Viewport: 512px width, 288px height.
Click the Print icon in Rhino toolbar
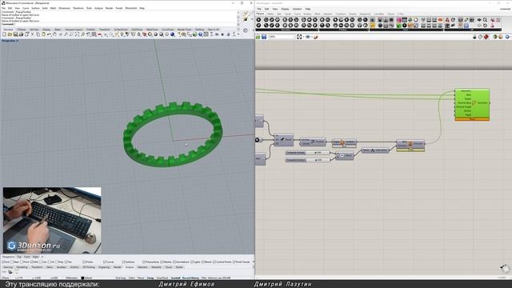click(x=21, y=34)
